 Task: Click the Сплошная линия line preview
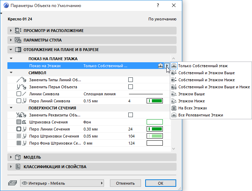coord(146,94)
